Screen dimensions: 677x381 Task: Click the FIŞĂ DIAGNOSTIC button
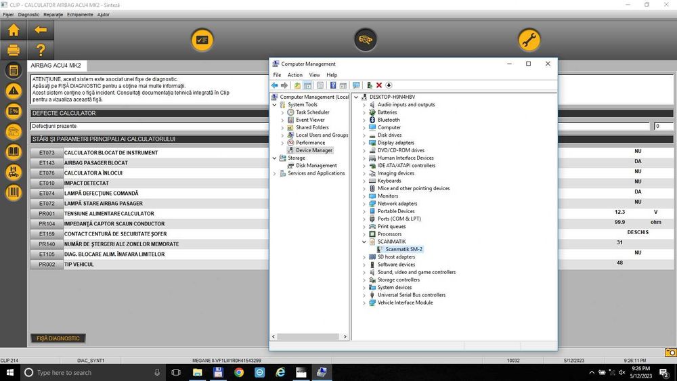[58, 338]
